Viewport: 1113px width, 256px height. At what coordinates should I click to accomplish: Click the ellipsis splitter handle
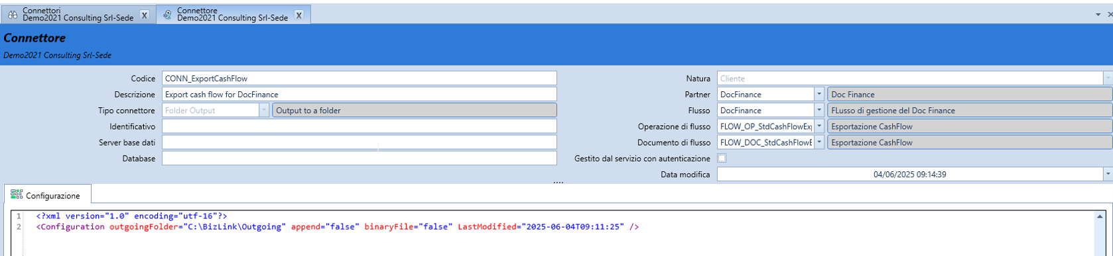click(x=558, y=182)
